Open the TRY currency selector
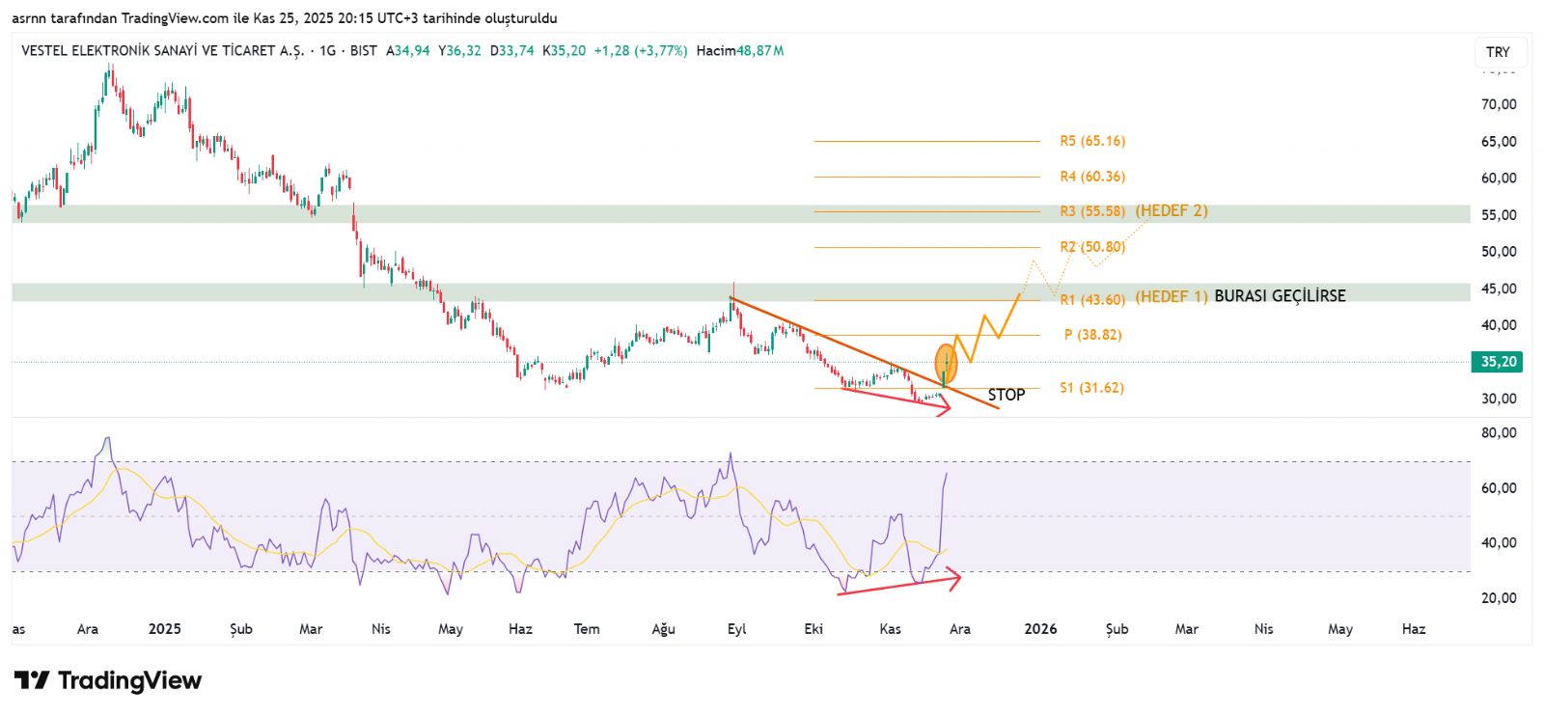Screen dimensions: 1544x716 [1498, 52]
